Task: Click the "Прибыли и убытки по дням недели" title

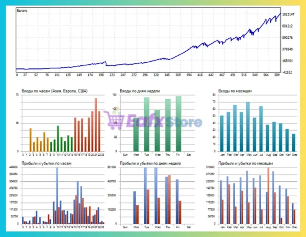Action: click(150, 163)
